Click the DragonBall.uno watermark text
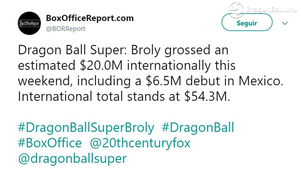Image resolution: width=301 pixels, height=169 pixels. [x=271, y=9]
